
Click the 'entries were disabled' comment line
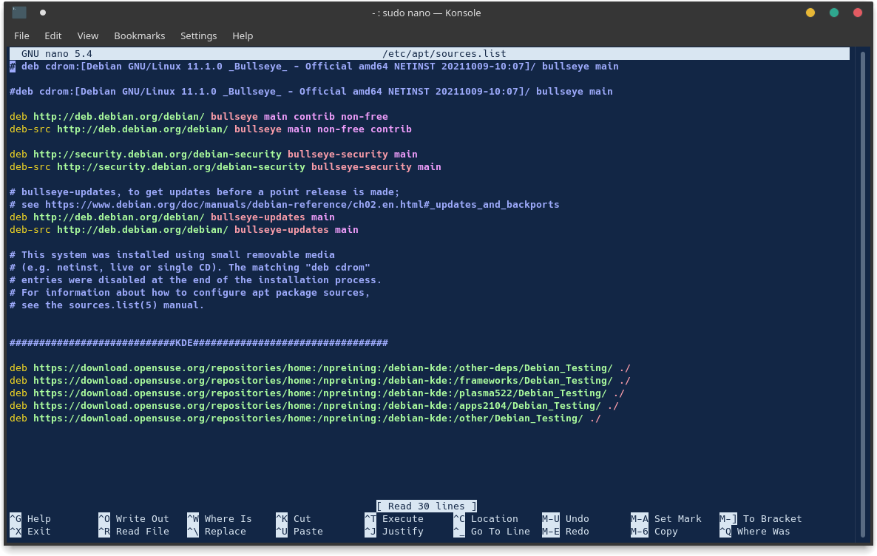coord(196,280)
